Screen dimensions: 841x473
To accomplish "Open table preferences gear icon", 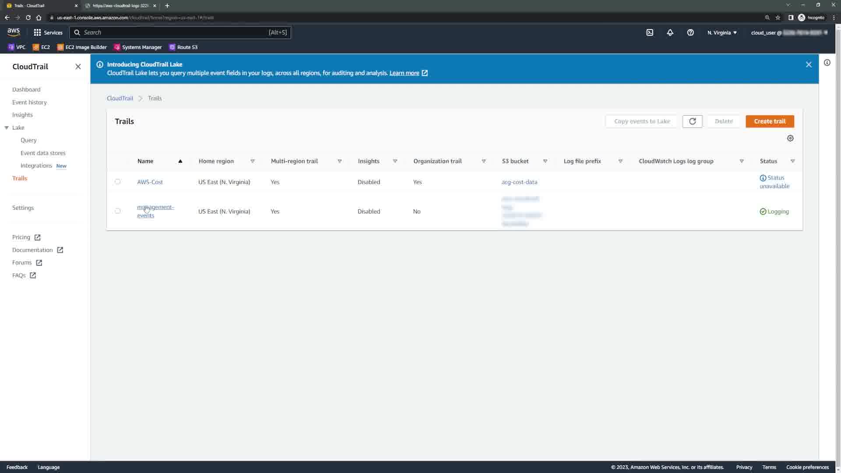I will point(790,138).
